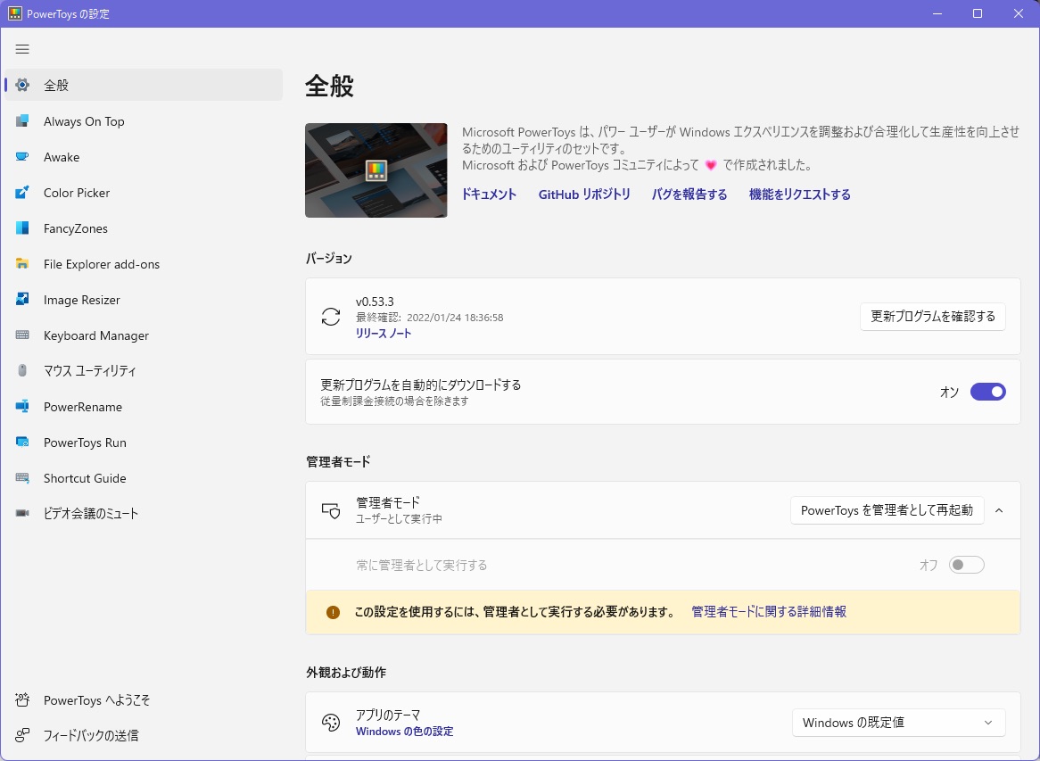Toggle automatic update download switch
This screenshot has width=1040, height=761.
pos(988,393)
